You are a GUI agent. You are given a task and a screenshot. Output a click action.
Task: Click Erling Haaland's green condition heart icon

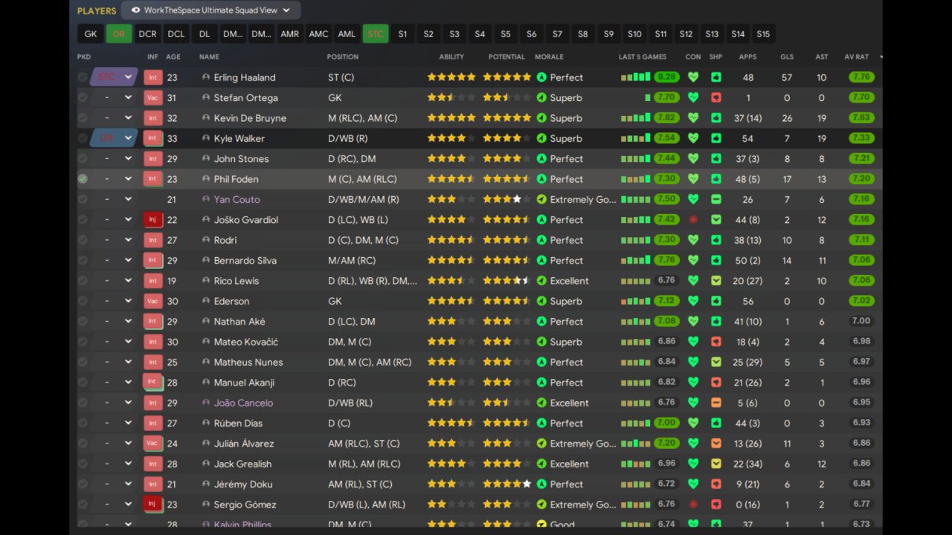click(x=693, y=77)
